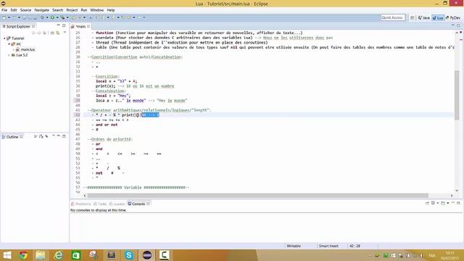Maximize the Console panel
The width and height of the screenshot is (464, 261).
coord(458,203)
